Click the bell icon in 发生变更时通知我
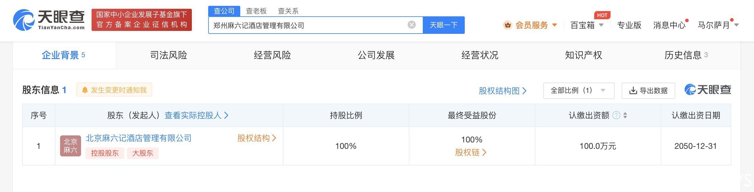Image resolution: width=754 pixels, height=192 pixels. [x=85, y=90]
